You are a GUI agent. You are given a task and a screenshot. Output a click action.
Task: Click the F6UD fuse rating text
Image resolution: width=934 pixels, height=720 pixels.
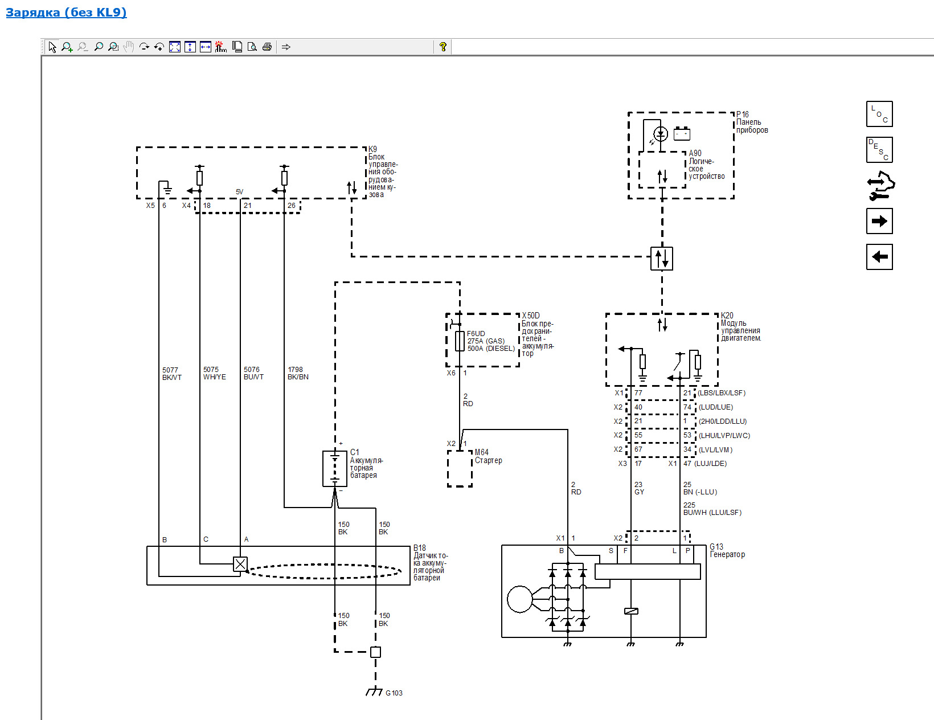491,341
